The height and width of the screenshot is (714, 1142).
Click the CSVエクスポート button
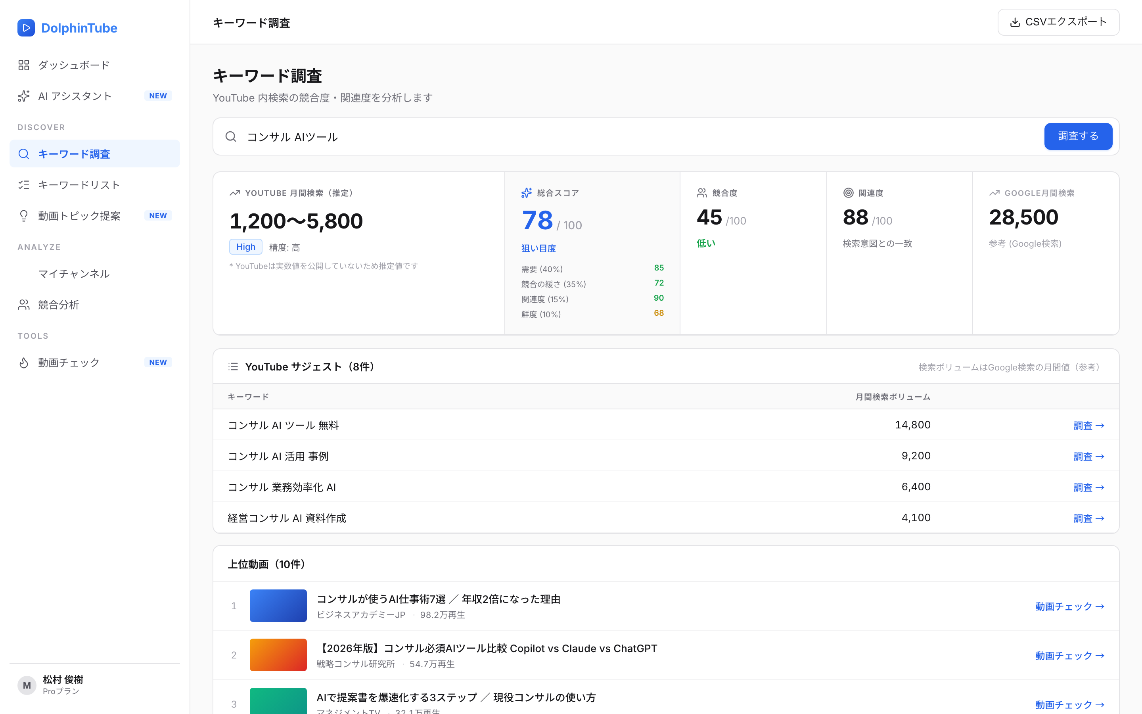[x=1058, y=22]
